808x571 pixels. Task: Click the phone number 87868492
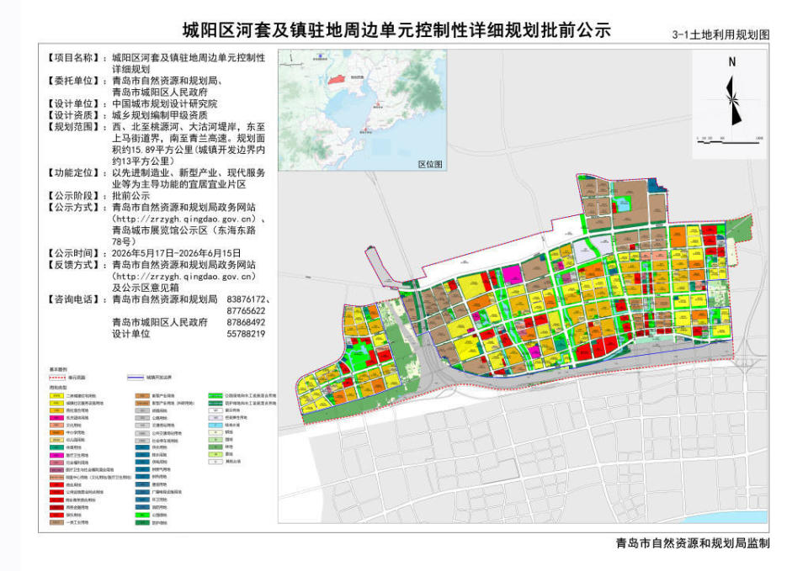click(x=246, y=322)
